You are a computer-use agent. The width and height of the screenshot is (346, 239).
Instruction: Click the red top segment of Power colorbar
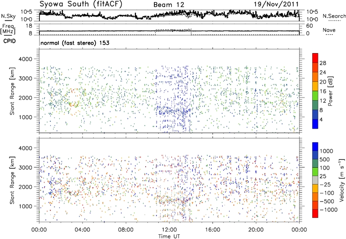click(x=315, y=58)
